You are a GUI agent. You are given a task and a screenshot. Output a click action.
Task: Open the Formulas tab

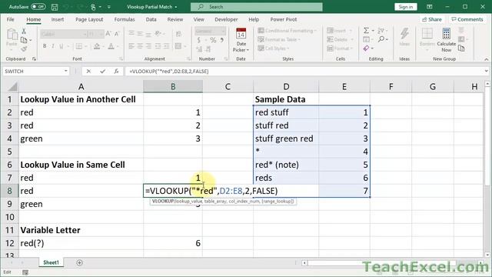[125, 19]
